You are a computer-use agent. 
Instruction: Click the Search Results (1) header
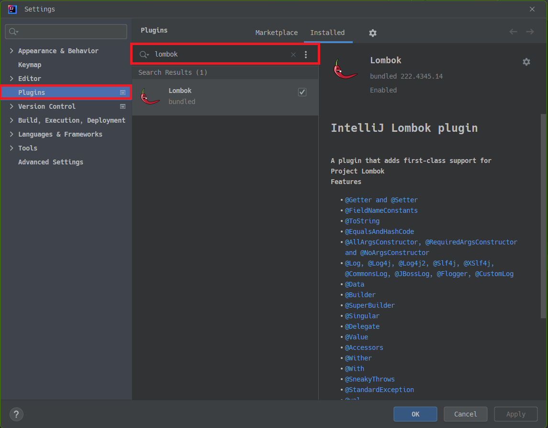[x=173, y=72]
